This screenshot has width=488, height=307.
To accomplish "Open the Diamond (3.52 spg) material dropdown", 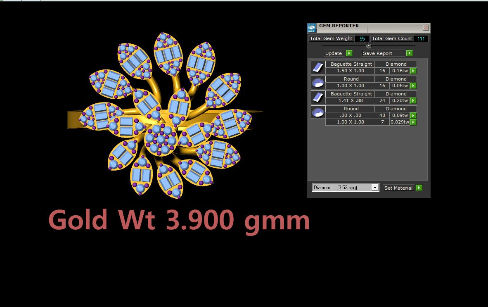I will tap(375, 188).
